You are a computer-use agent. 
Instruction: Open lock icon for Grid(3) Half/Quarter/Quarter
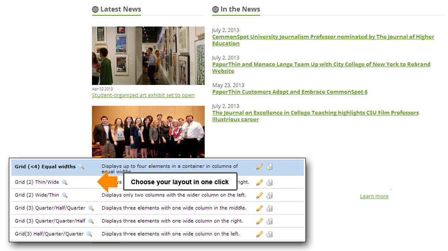269,234
